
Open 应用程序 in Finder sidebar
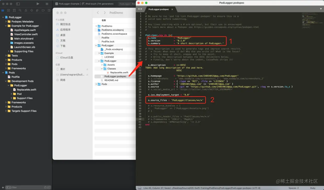click(x=64, y=30)
